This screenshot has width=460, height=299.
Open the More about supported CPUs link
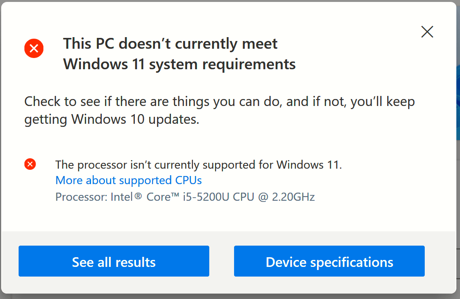[x=129, y=180]
